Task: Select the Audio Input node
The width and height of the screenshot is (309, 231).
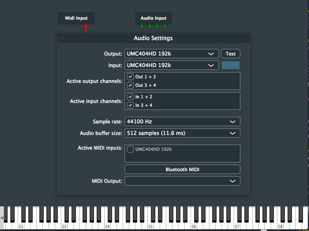Action: point(153,18)
